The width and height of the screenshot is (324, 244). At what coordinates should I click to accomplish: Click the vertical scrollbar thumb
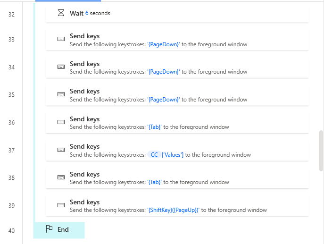click(321, 151)
